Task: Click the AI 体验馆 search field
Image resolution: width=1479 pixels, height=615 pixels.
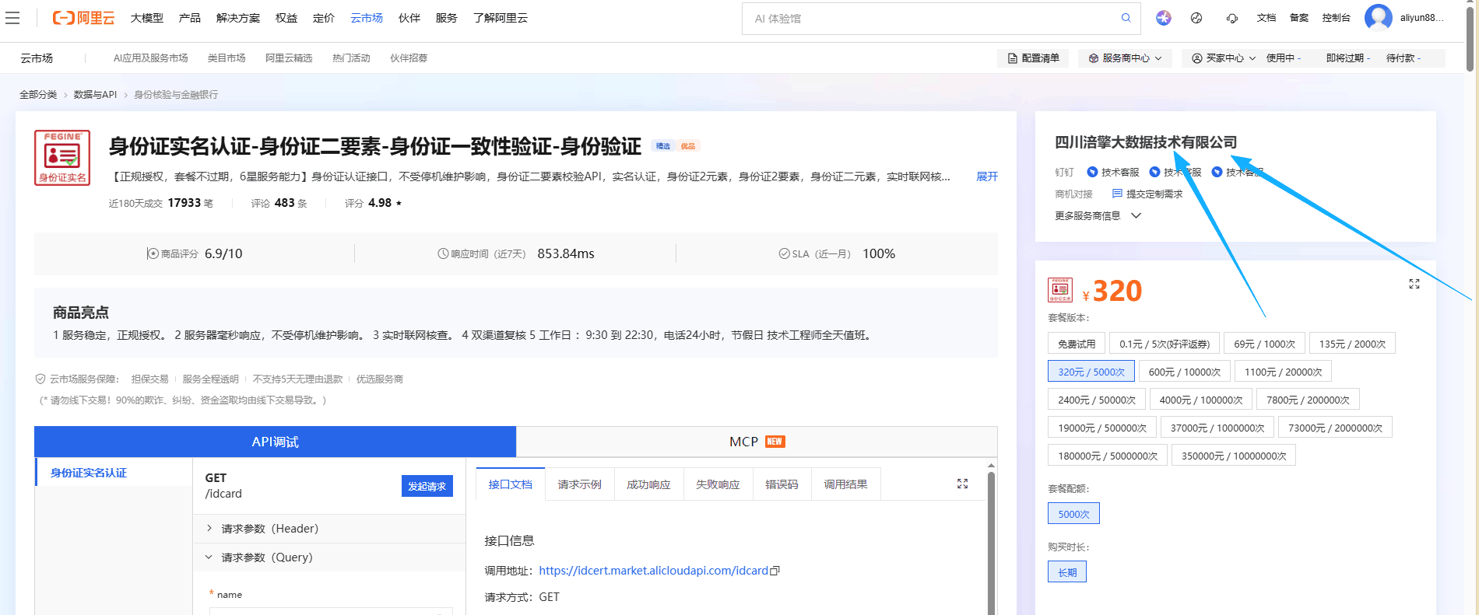Action: click(934, 18)
